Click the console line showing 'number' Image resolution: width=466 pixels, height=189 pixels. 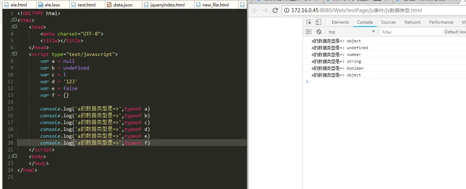pos(384,55)
